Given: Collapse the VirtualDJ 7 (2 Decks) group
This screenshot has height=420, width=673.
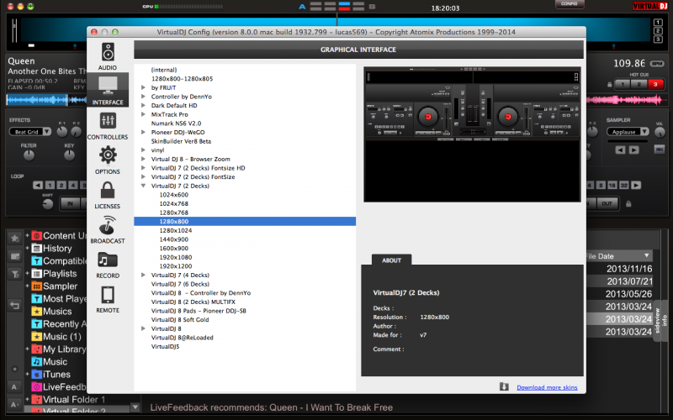Looking at the screenshot, I should [144, 186].
